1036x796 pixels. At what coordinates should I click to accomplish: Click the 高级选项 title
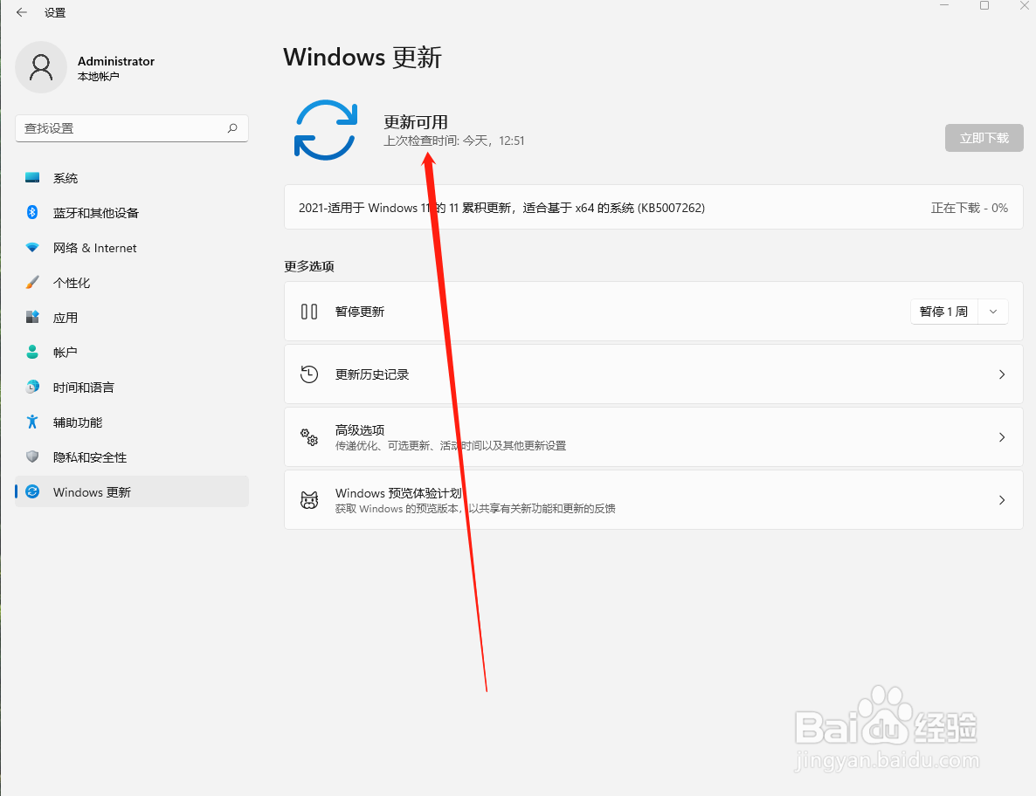(359, 429)
